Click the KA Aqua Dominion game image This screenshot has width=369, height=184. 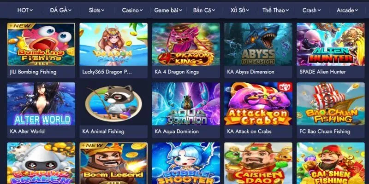[186, 104]
